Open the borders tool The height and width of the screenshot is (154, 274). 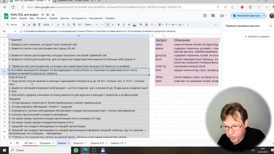[146, 25]
